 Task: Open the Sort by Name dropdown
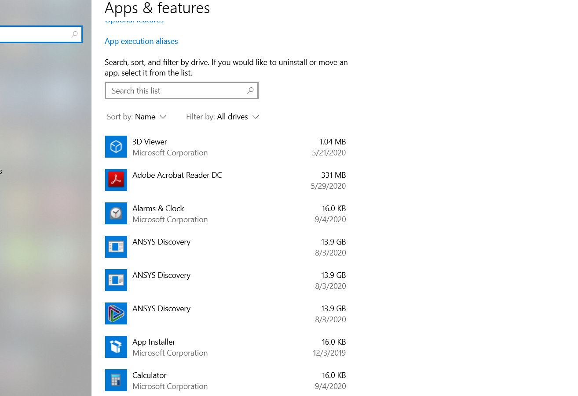pyautogui.click(x=137, y=117)
